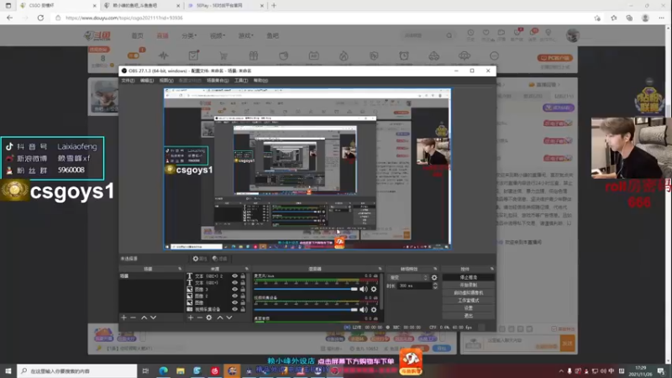The height and width of the screenshot is (378, 672).
Task: Open the 帮助 menu in OBS
Action: (x=260, y=81)
